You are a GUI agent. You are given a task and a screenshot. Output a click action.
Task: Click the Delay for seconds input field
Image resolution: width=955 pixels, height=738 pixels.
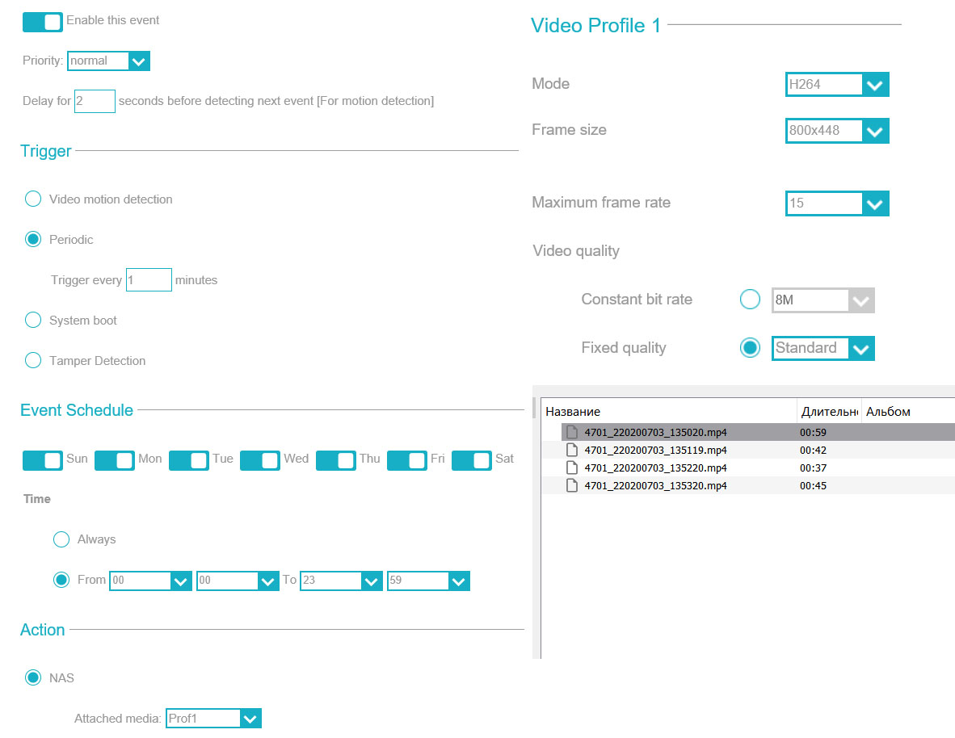point(95,101)
